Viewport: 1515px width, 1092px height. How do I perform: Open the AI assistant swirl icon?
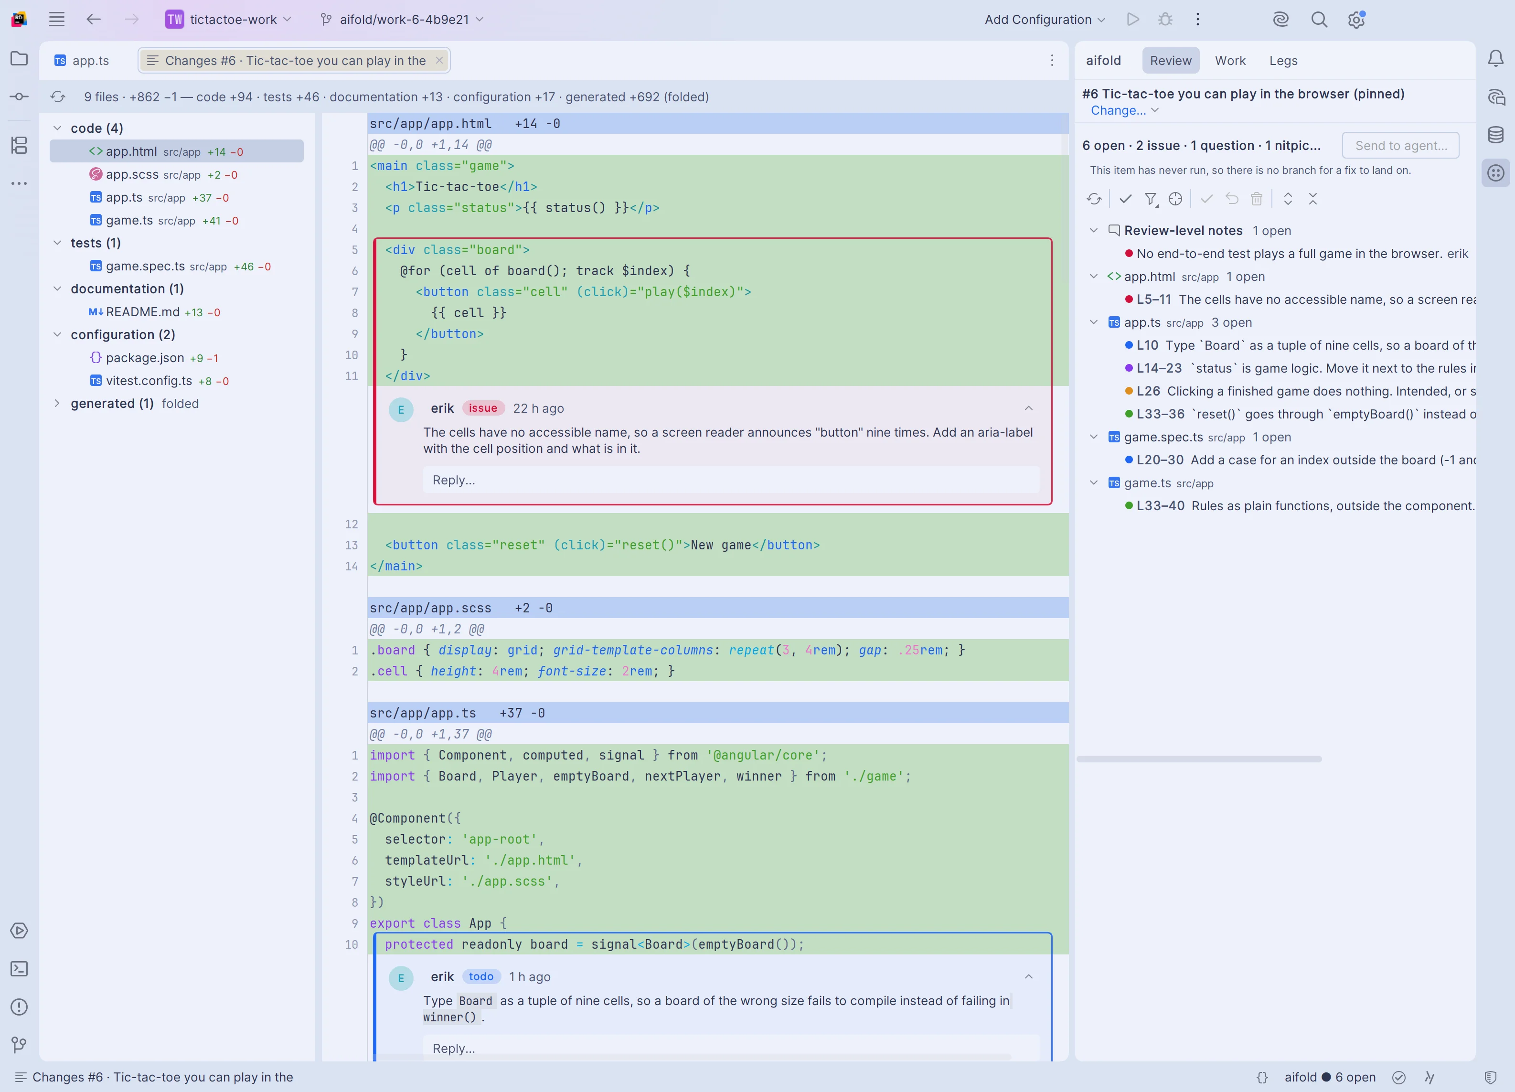pos(1280,20)
